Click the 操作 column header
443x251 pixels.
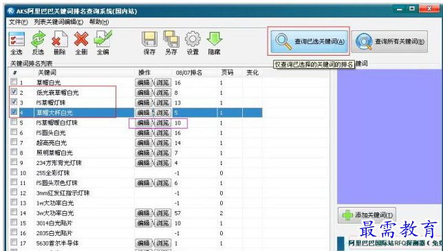tap(144, 73)
